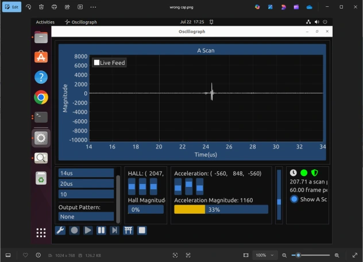Click the gate icon in bottom toolbar
Viewport: 363px width, 262px height.
click(x=128, y=230)
